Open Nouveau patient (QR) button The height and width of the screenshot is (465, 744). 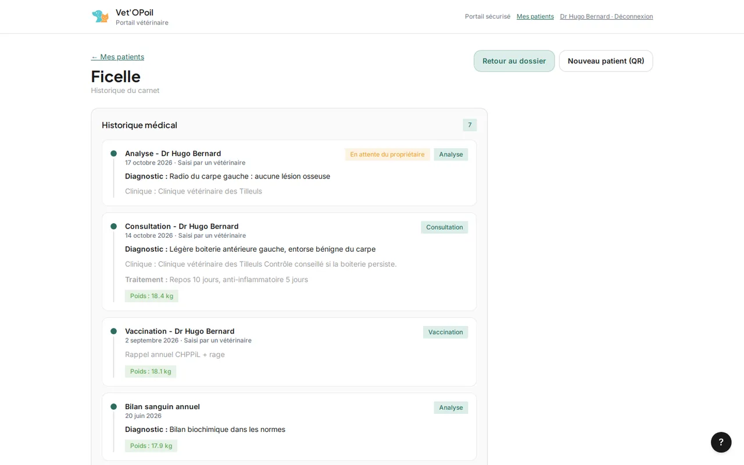[x=606, y=61]
